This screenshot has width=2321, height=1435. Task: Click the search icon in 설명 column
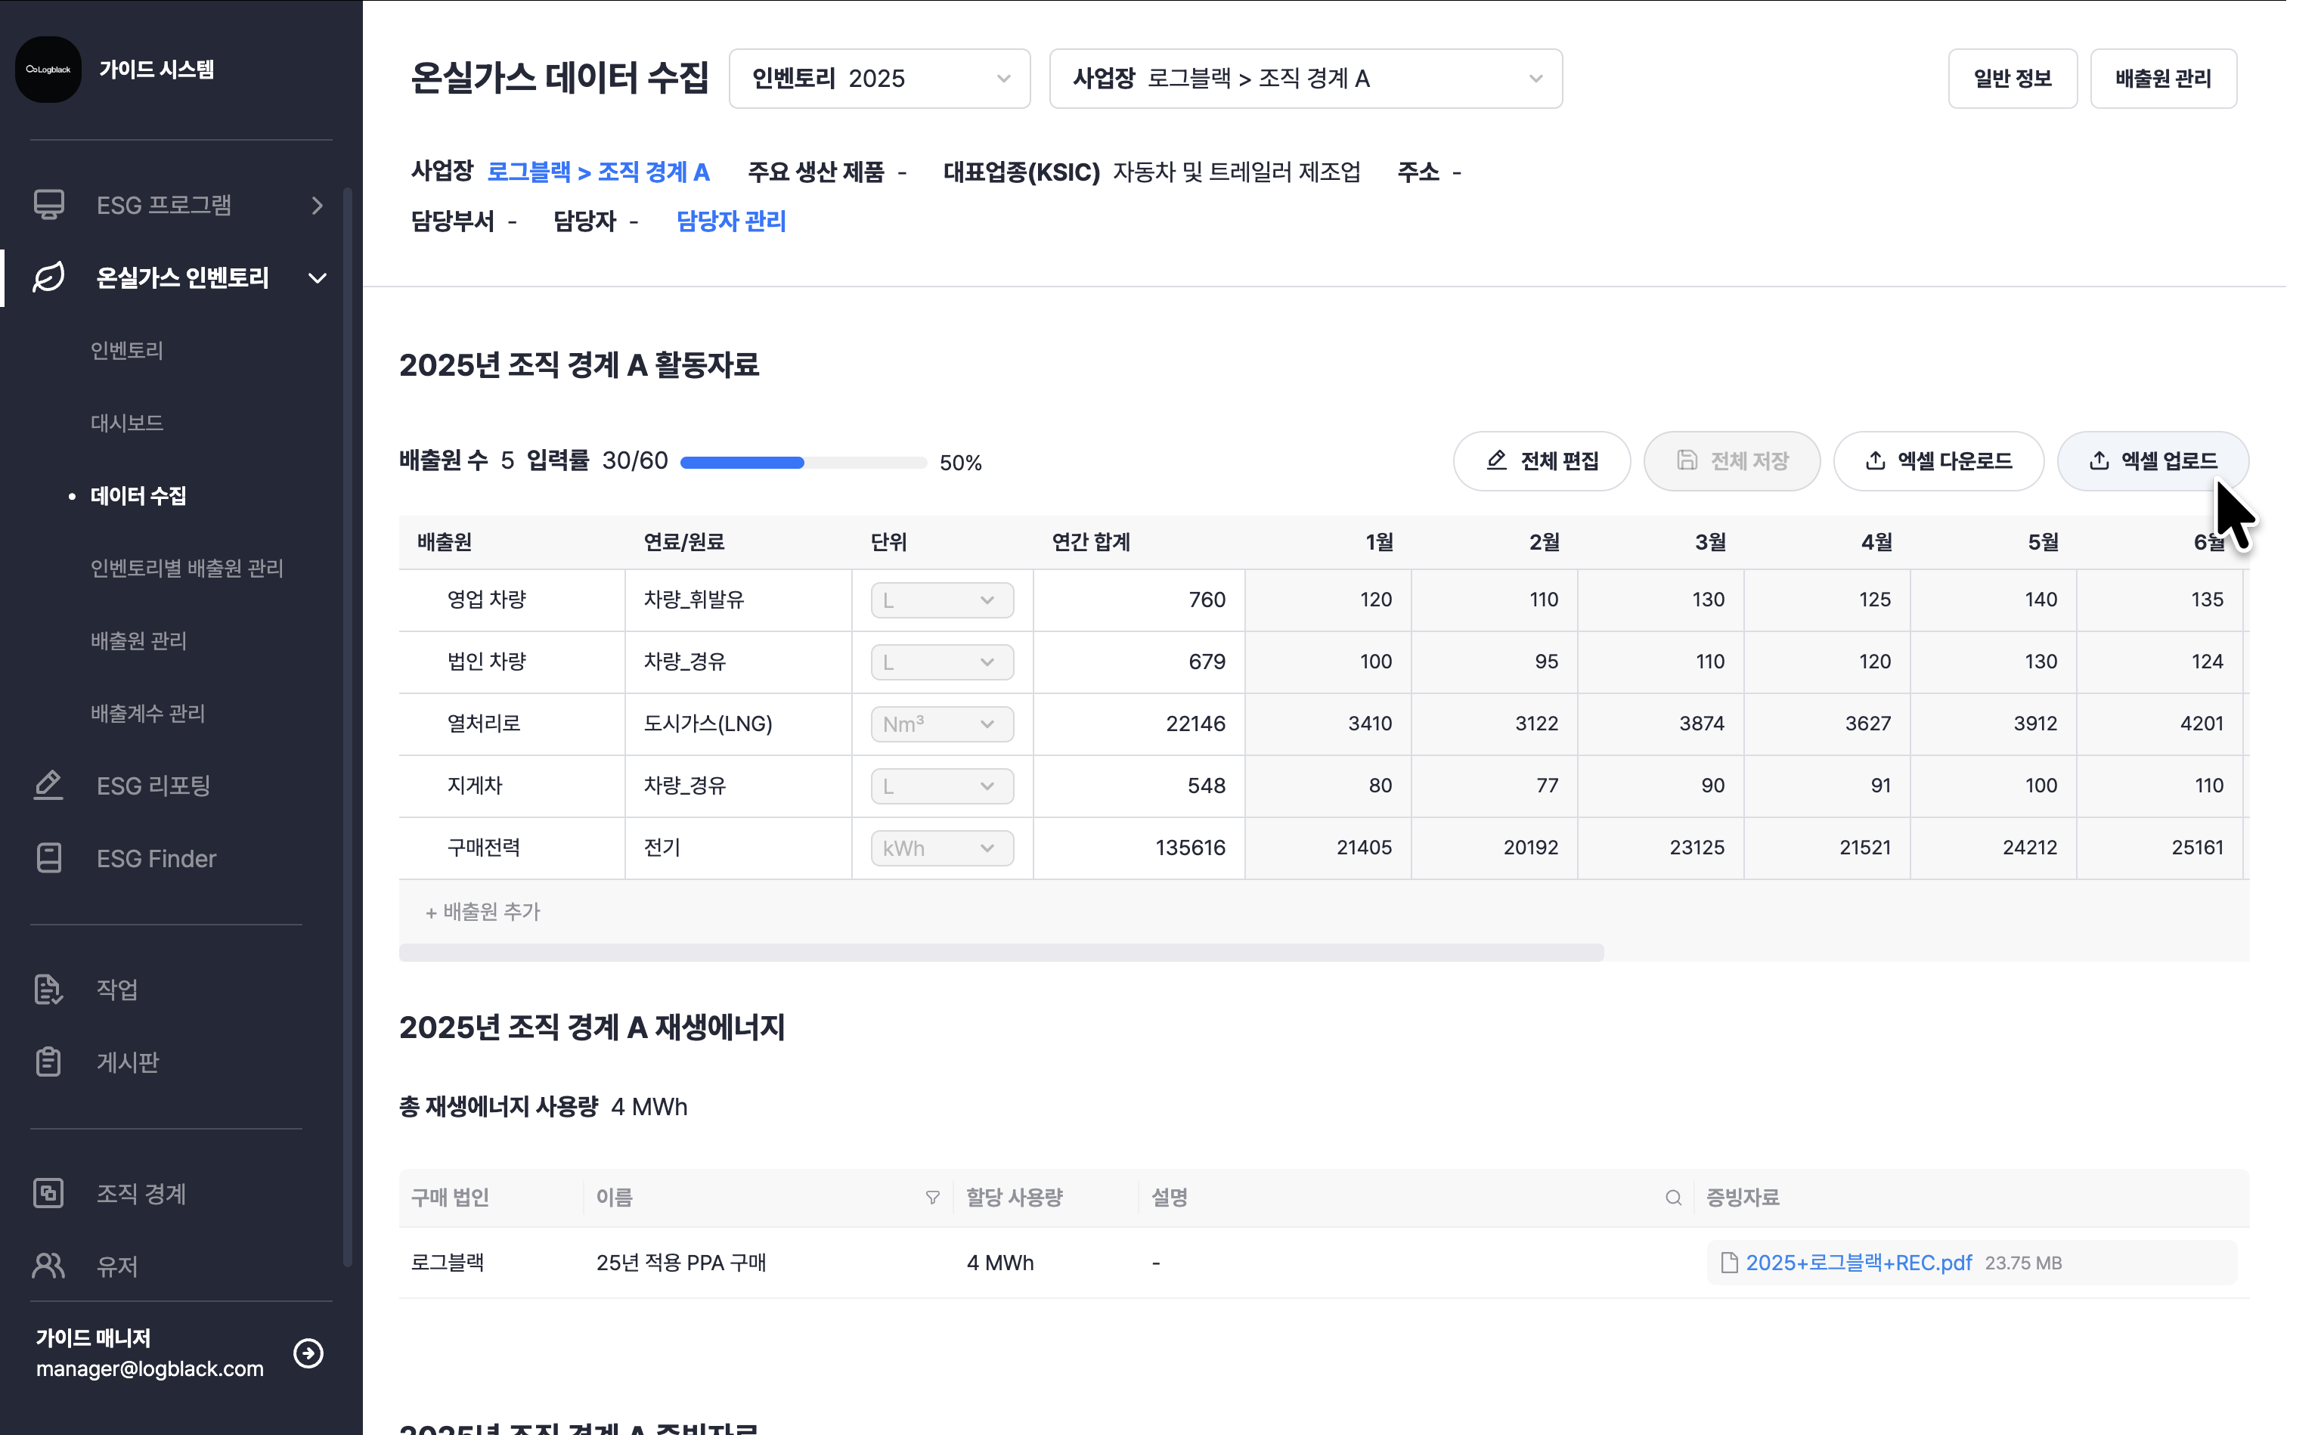click(1673, 1198)
